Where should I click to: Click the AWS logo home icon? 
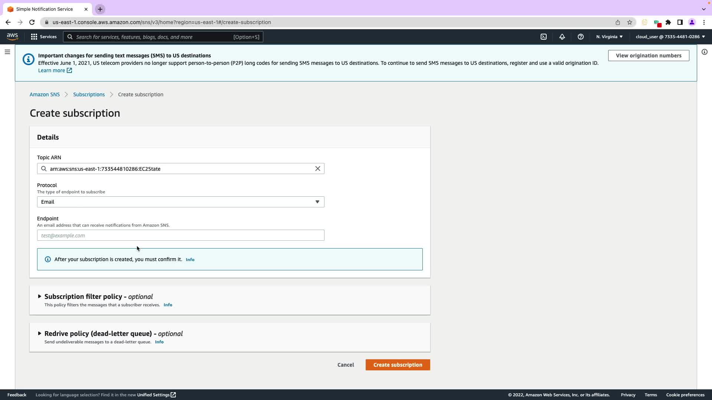point(12,36)
